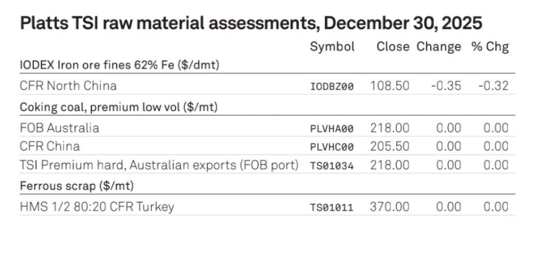The image size is (558, 269).
Task: Click the 370.00 close price for Turkey scrap
Action: coord(390,207)
